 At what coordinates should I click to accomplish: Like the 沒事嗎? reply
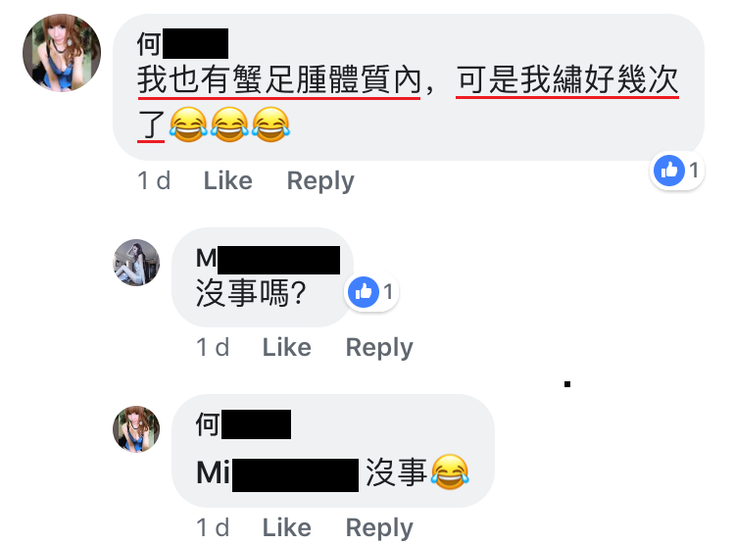click(x=287, y=347)
